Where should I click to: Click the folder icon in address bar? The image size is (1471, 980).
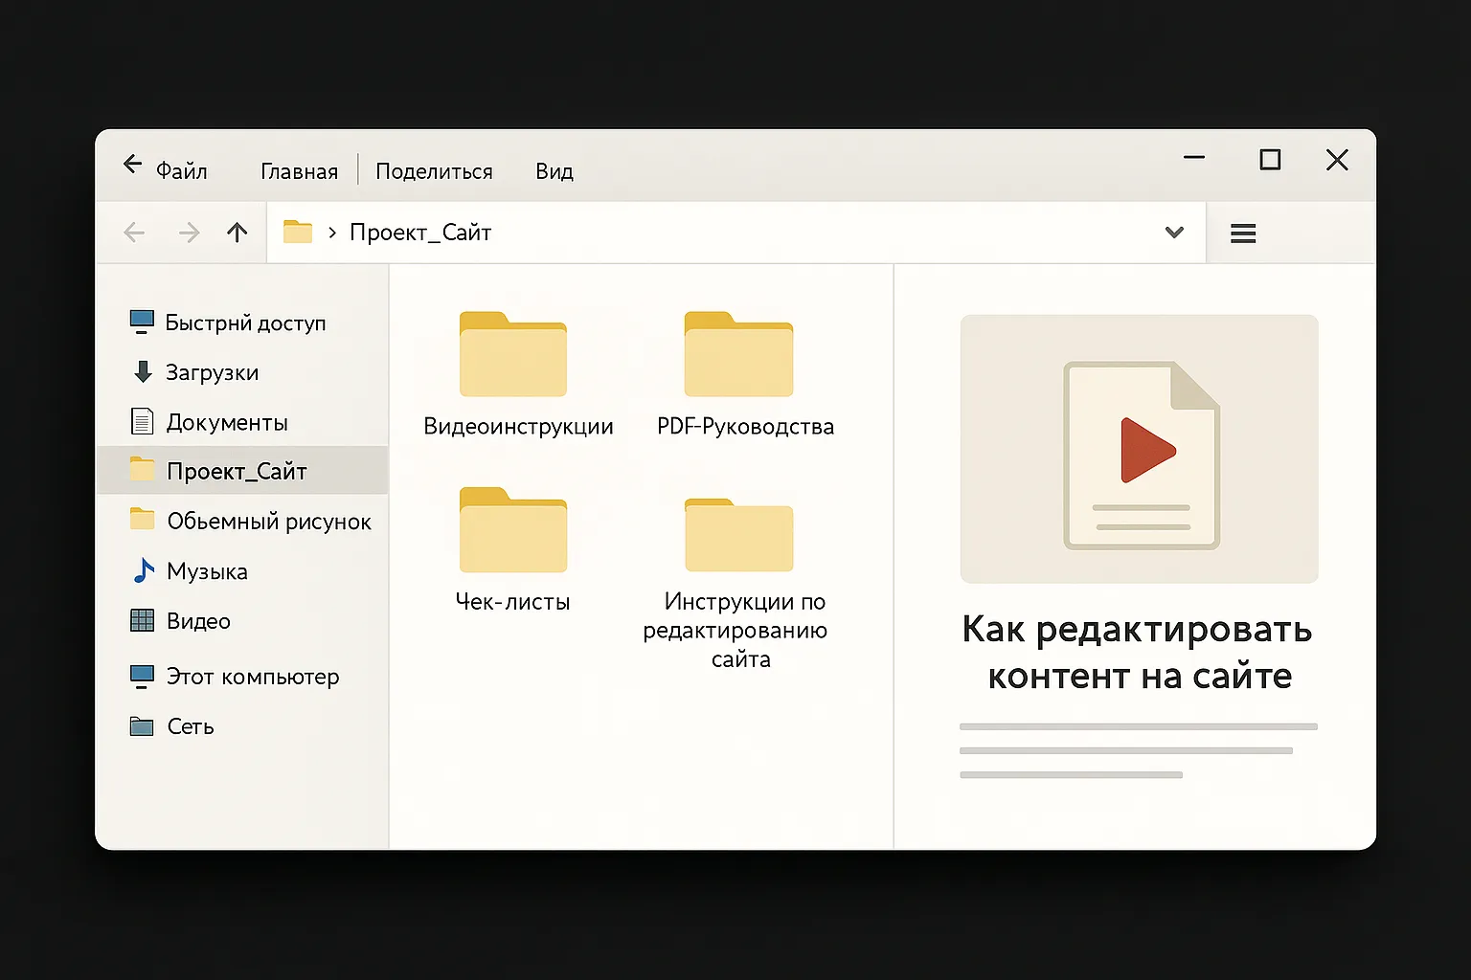pos(298,232)
